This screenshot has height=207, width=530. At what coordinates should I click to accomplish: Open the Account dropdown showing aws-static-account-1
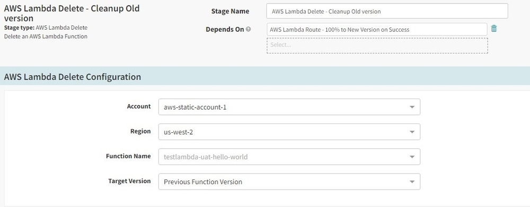(289, 107)
